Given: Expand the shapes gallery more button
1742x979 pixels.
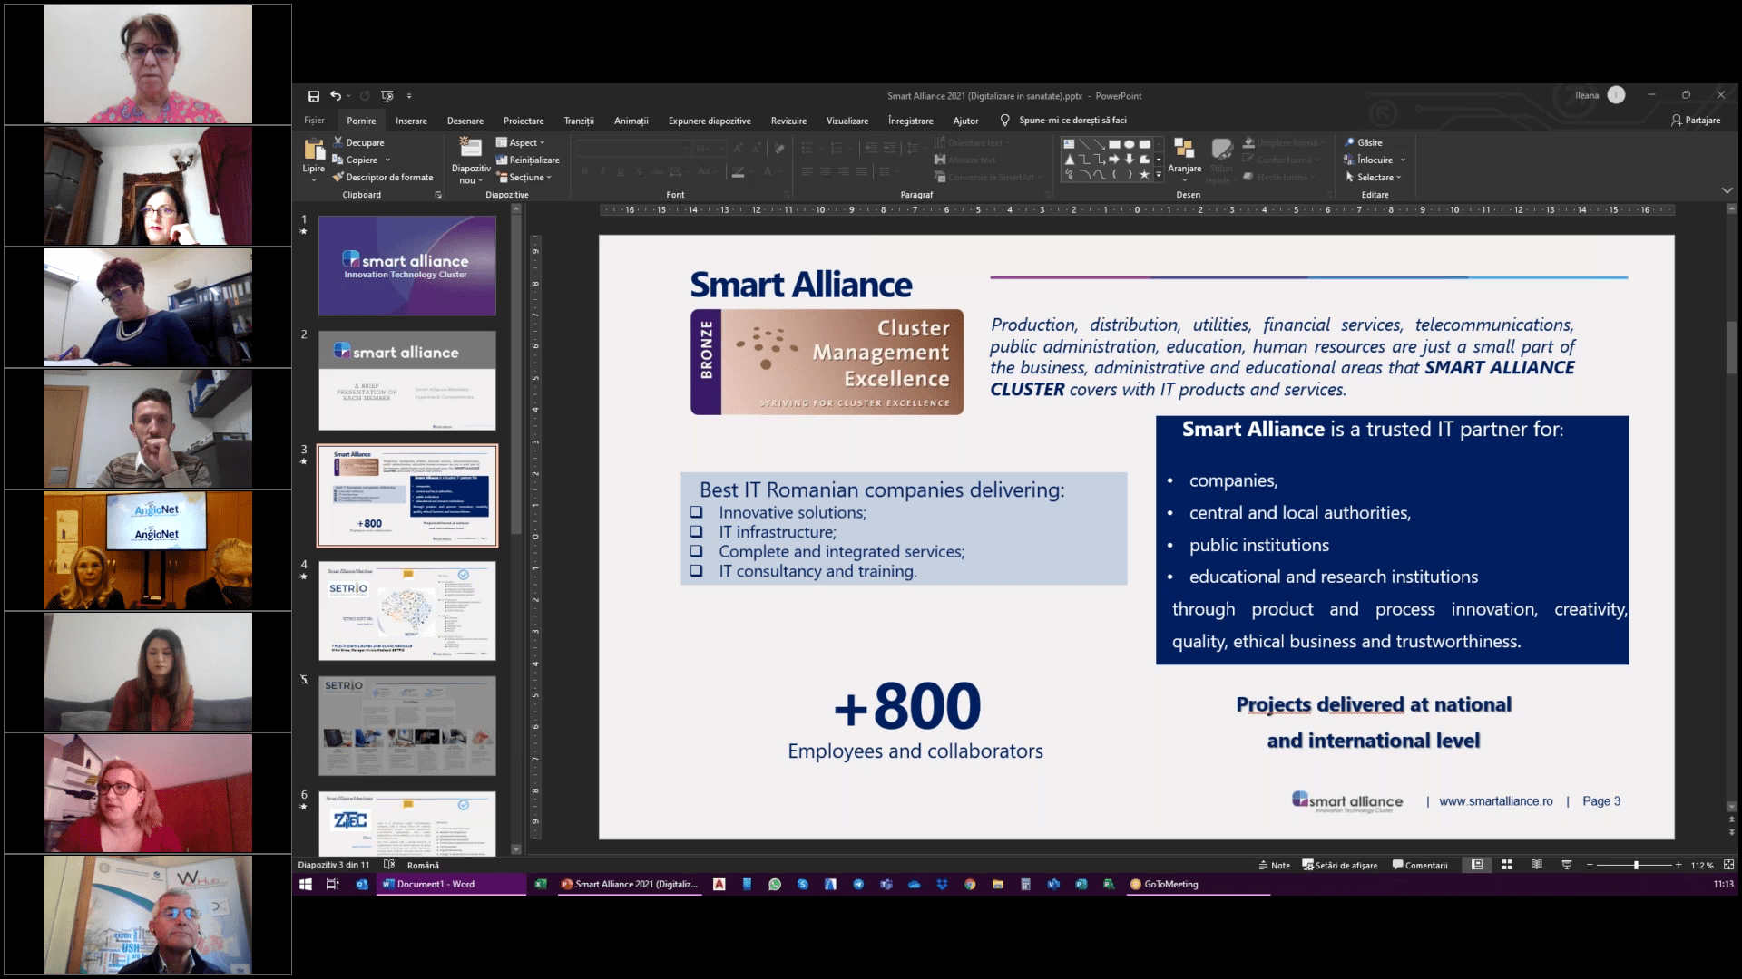Looking at the screenshot, I should point(1159,174).
